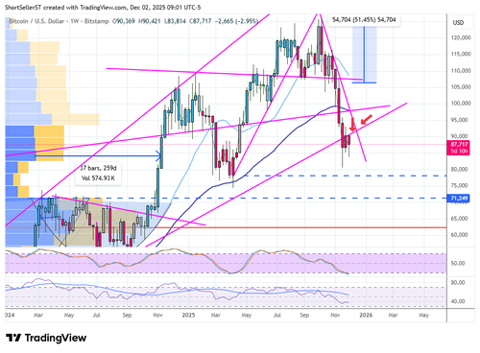The width and height of the screenshot is (480, 353).
Task: Click the 75,000 price axis label
Action: 460,185
